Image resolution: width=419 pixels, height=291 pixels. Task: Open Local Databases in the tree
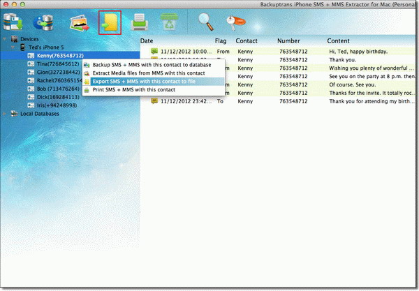click(x=40, y=114)
